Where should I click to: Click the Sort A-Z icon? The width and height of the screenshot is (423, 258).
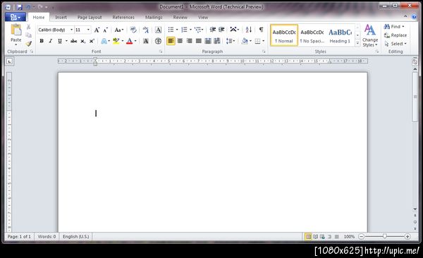click(248, 30)
